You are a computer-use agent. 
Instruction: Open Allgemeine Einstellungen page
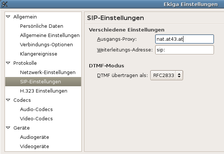pyautogui.click(x=50, y=36)
